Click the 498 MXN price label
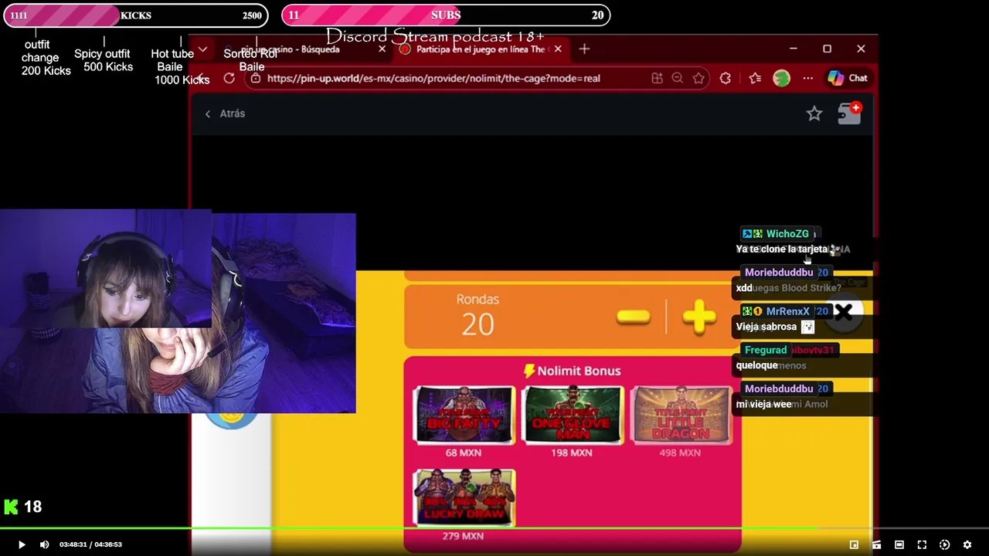Image resolution: width=989 pixels, height=556 pixels. pos(679,453)
